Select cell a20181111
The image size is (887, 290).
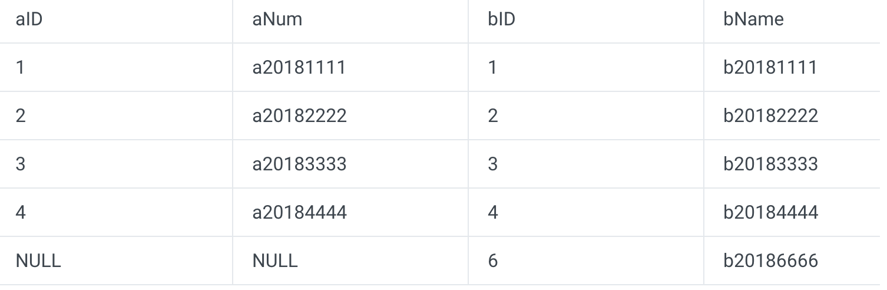(x=299, y=67)
